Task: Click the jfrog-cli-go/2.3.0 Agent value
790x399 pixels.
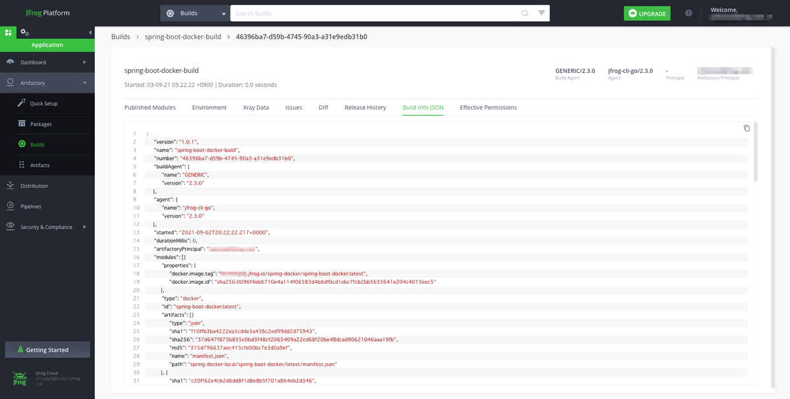Action: pyautogui.click(x=630, y=70)
